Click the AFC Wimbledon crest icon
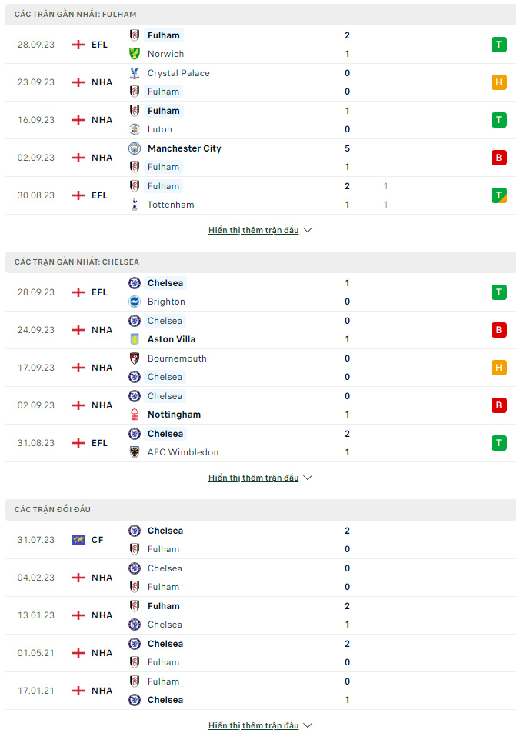 click(135, 452)
